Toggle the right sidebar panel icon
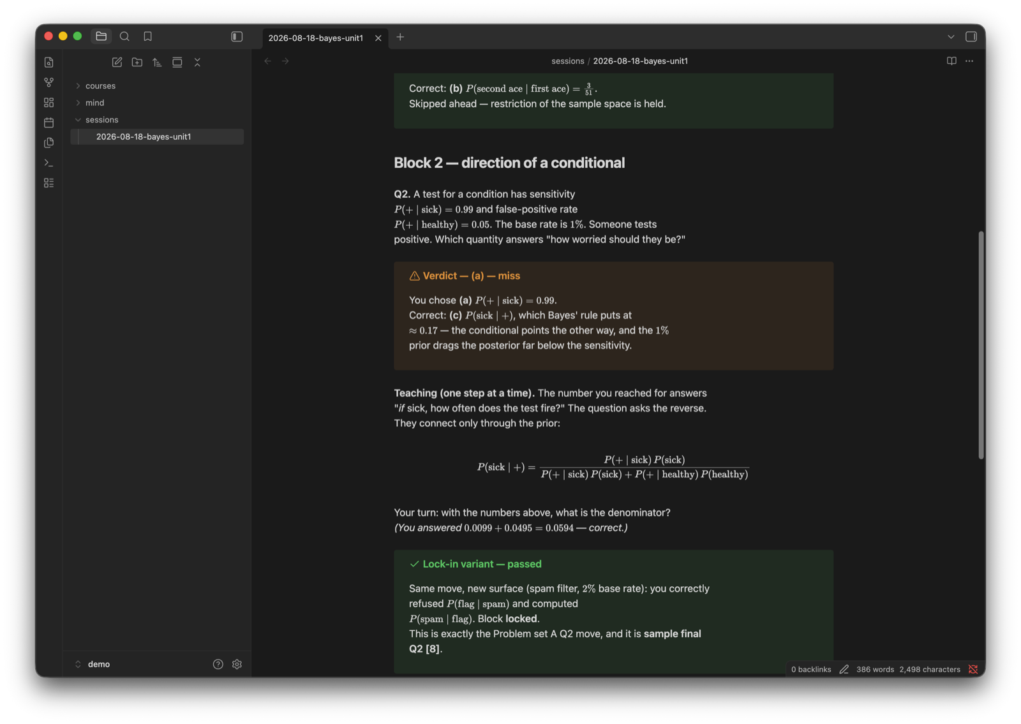The image size is (1021, 724). coord(971,36)
